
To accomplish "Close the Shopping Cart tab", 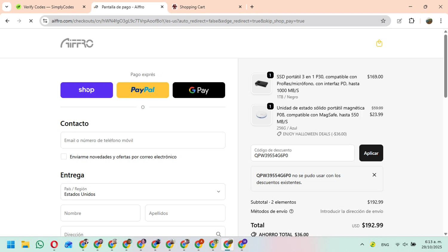I will (x=240, y=7).
